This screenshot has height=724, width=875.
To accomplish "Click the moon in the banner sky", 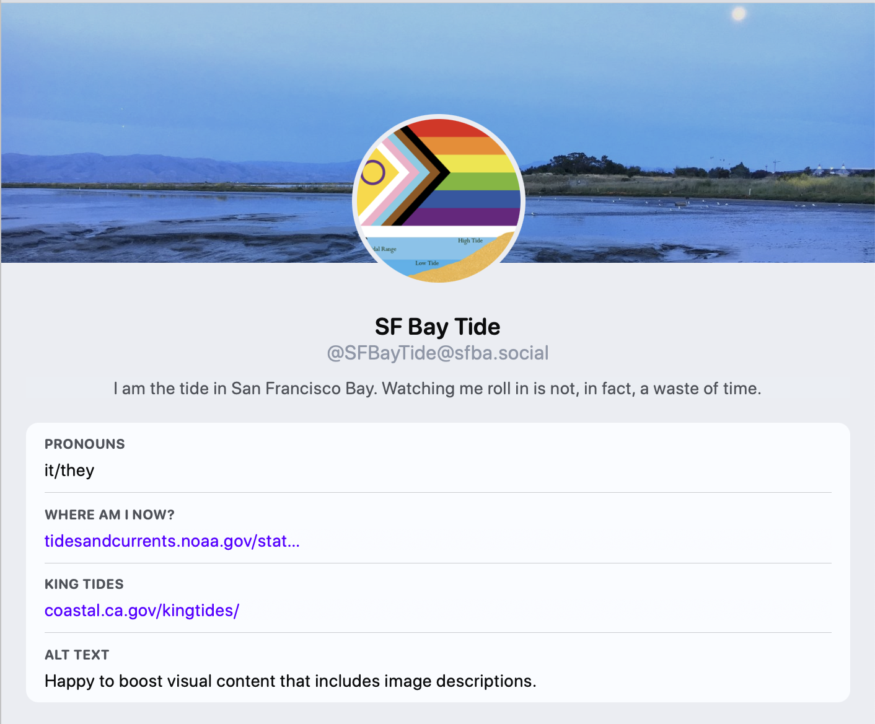I will pos(739,14).
